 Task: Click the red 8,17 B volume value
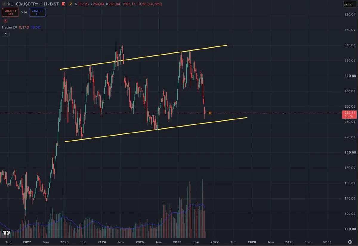[24, 27]
